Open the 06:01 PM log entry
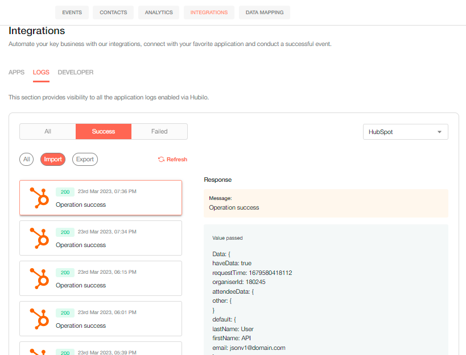 tap(101, 319)
